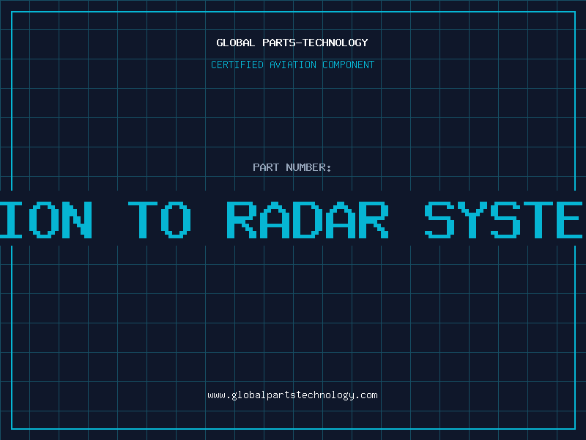Select the word TO in the banner
The image size is (586, 440).
tap(160, 220)
